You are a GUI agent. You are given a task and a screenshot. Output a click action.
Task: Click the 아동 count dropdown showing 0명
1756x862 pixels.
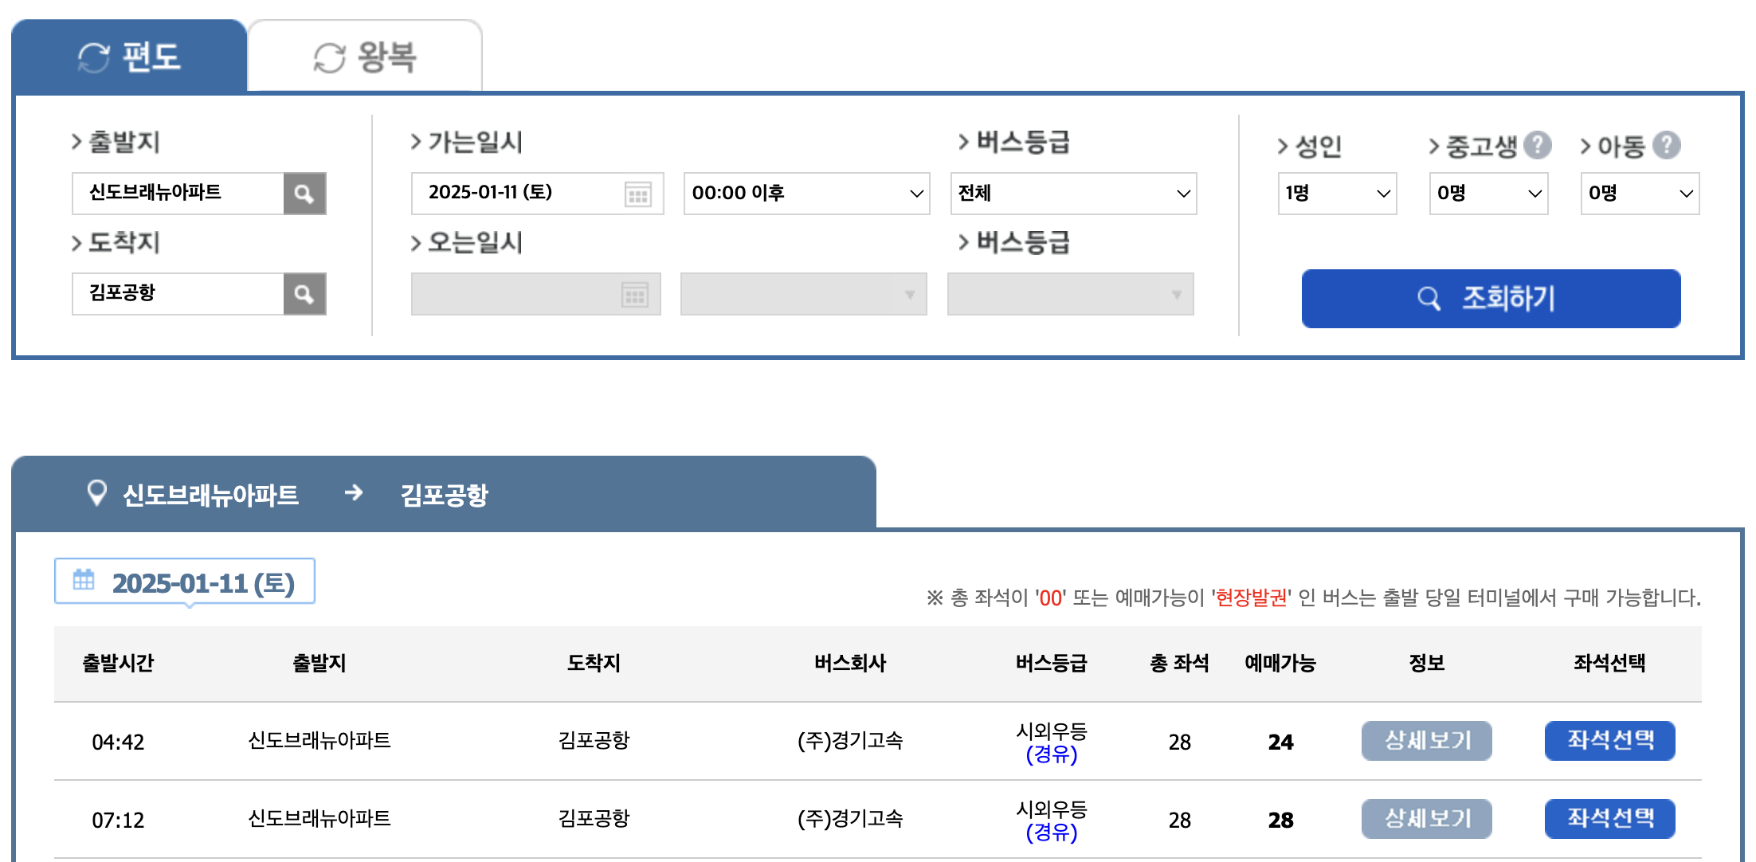[1638, 193]
